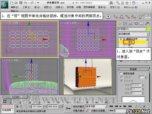Open the 图形编辑器 menu
The height and width of the screenshot is (114, 152).
[89, 7]
